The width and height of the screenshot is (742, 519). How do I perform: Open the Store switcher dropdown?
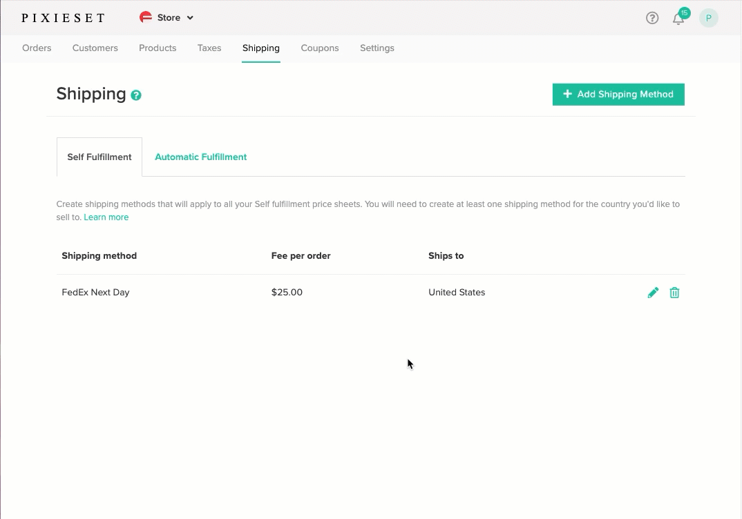[x=166, y=17]
